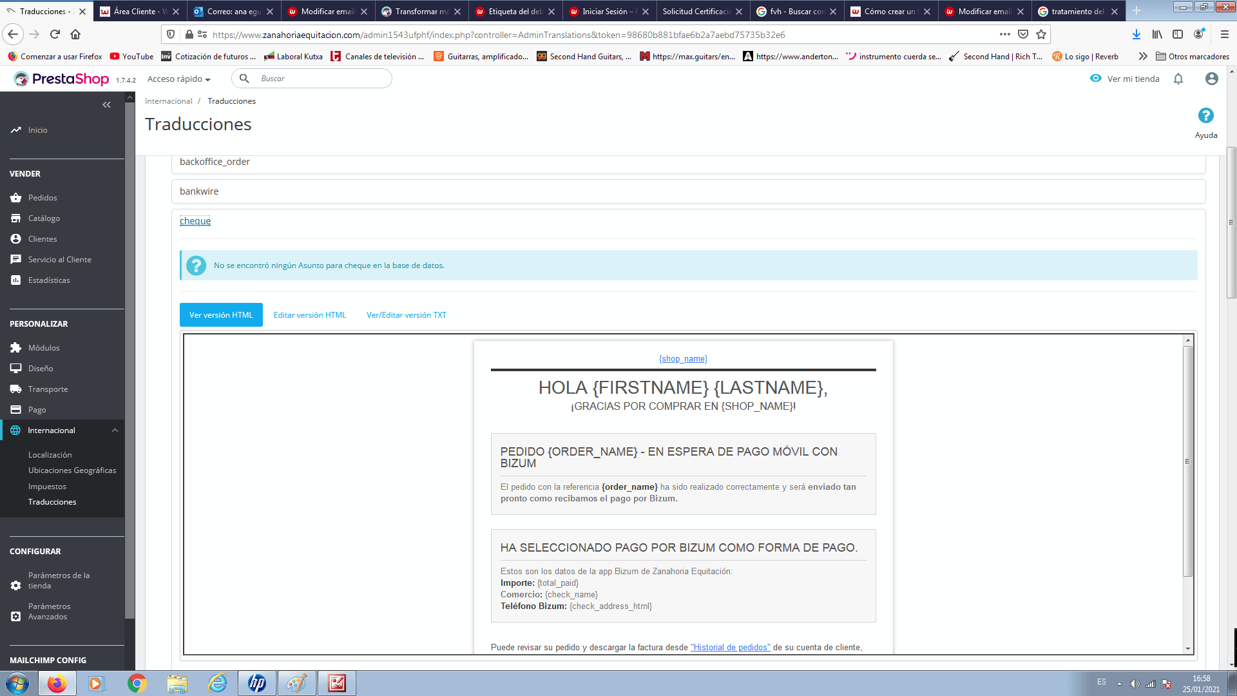Click main page vertical scrollbar
Viewport: 1237px width, 696px height.
1231,222
